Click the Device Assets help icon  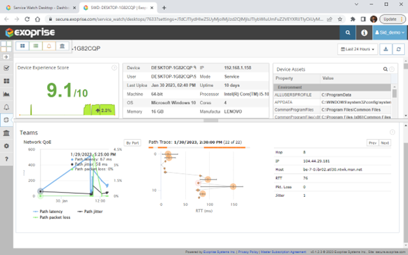point(392,69)
